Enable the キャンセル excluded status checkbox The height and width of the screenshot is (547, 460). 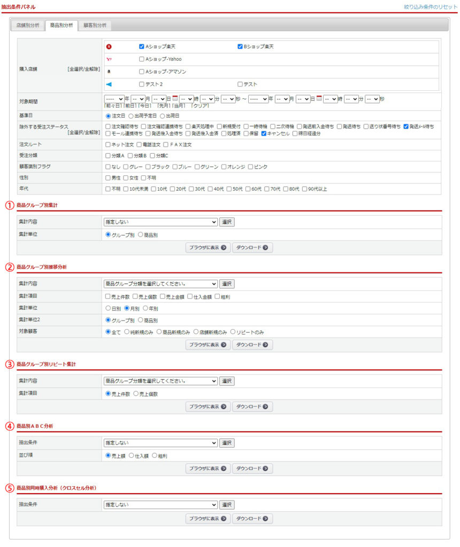(x=264, y=134)
